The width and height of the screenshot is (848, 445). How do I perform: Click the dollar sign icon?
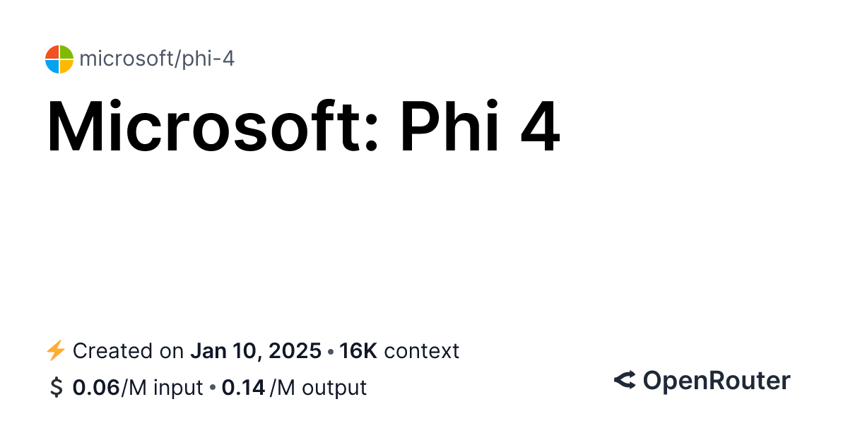[56, 388]
